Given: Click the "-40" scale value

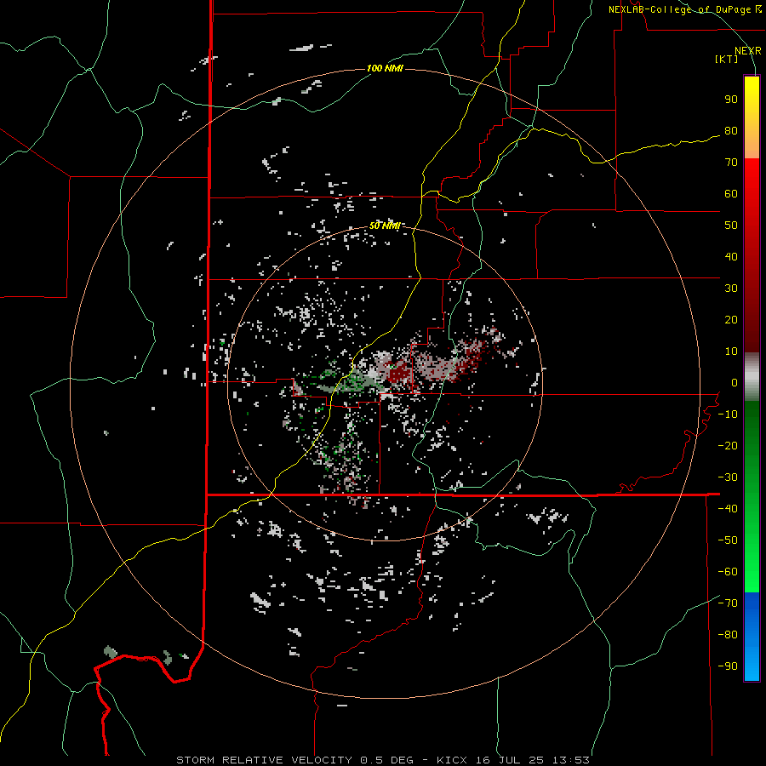Looking at the screenshot, I should [728, 509].
